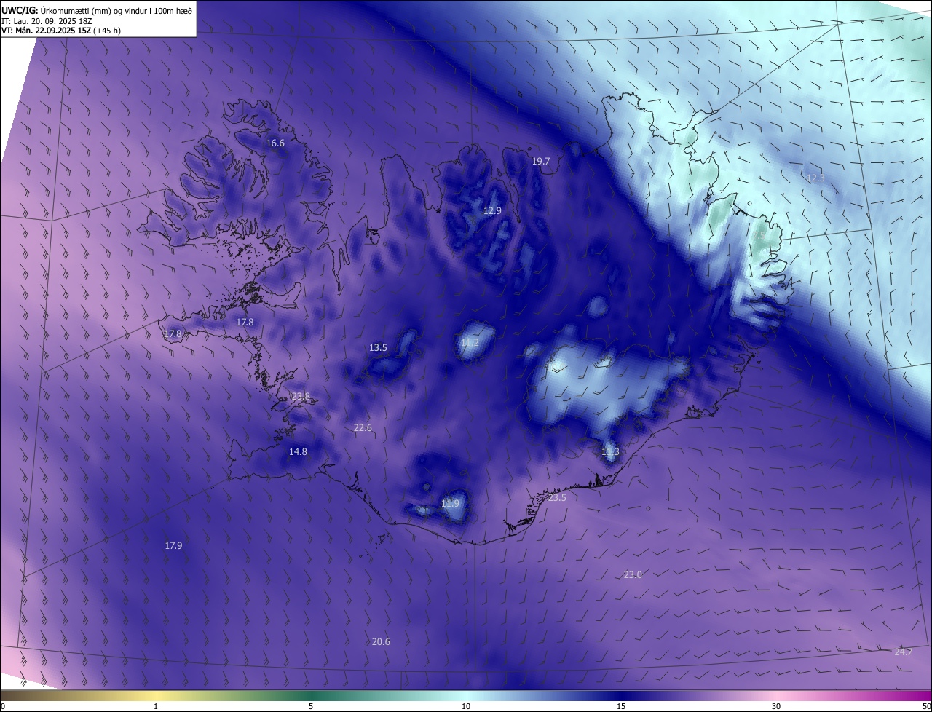Screen dimensions: 932x712
Task: Click the 1 tick on the colorbar
Action: pyautogui.click(x=156, y=707)
